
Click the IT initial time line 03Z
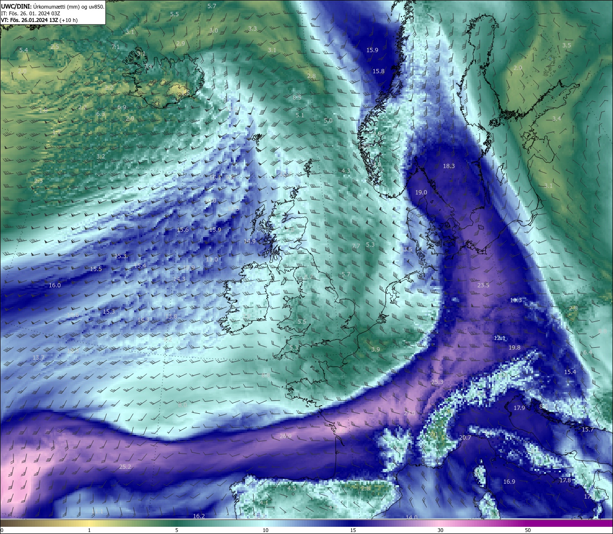pos(30,13)
